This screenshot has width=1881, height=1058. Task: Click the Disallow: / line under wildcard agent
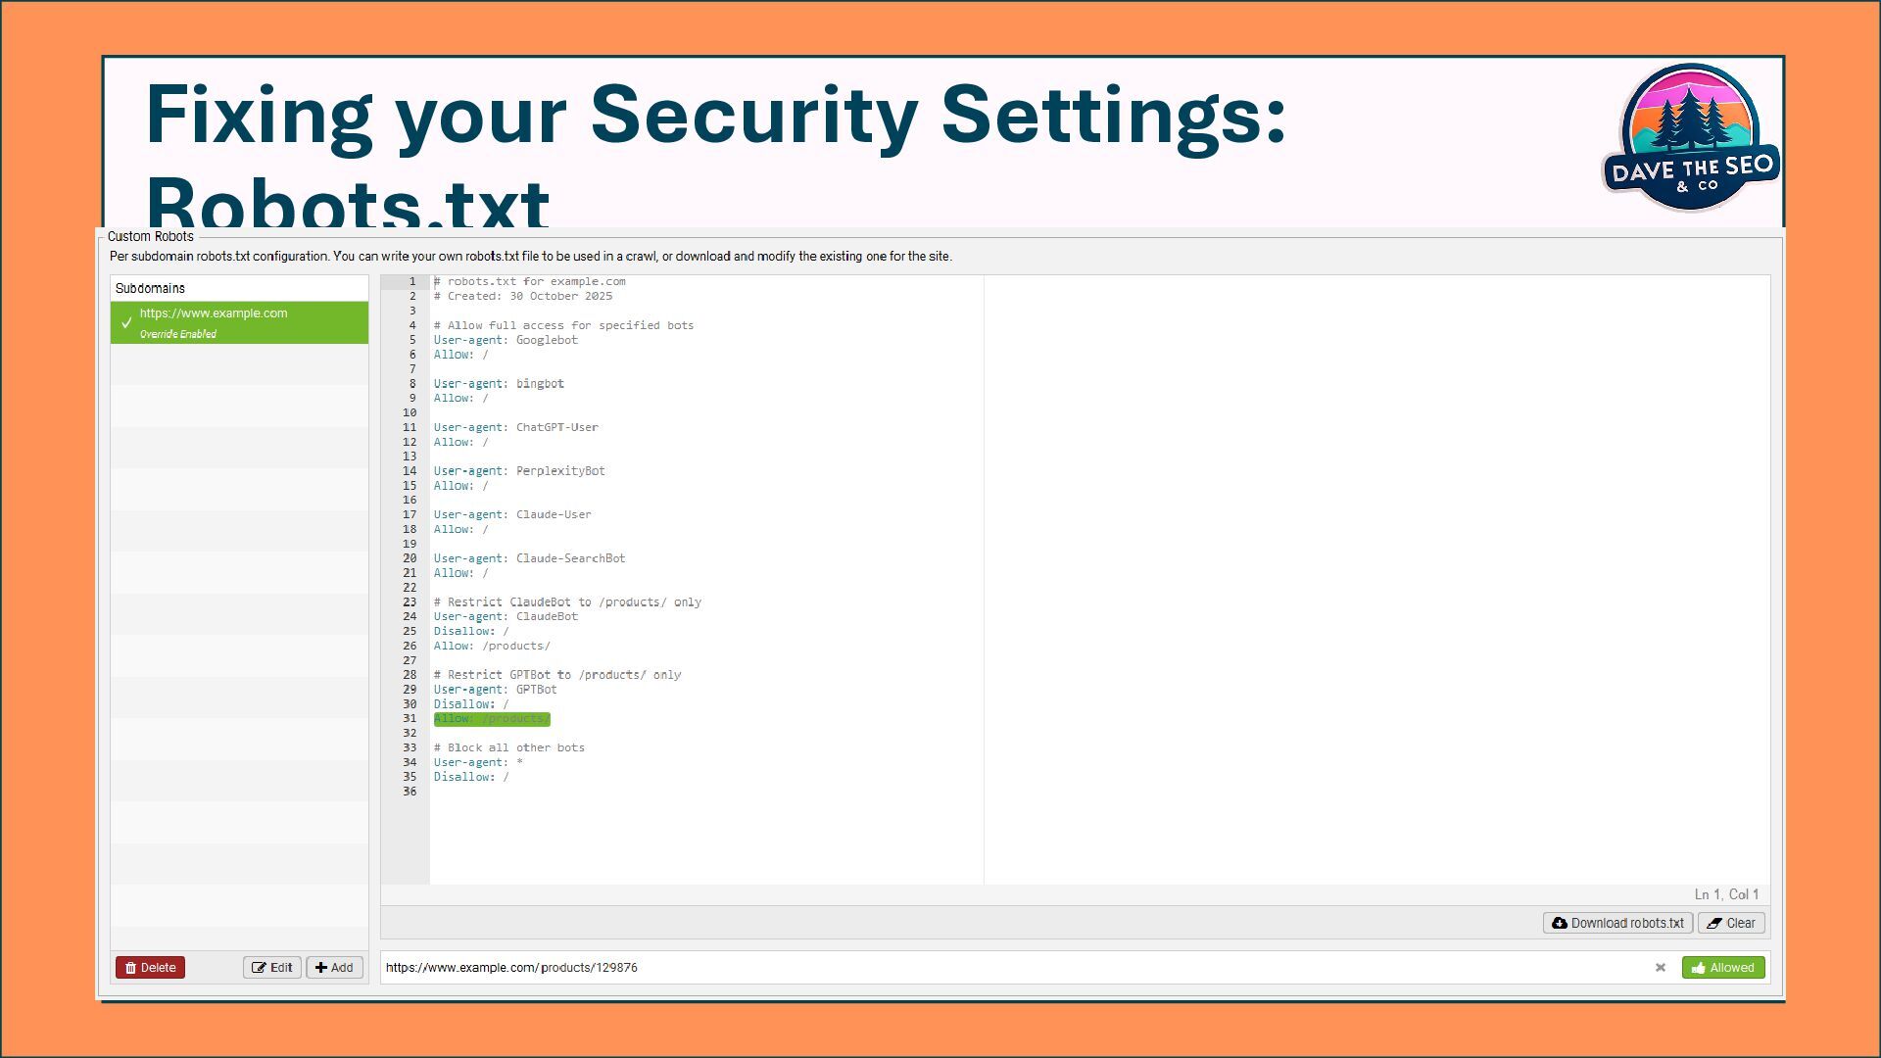471,777
